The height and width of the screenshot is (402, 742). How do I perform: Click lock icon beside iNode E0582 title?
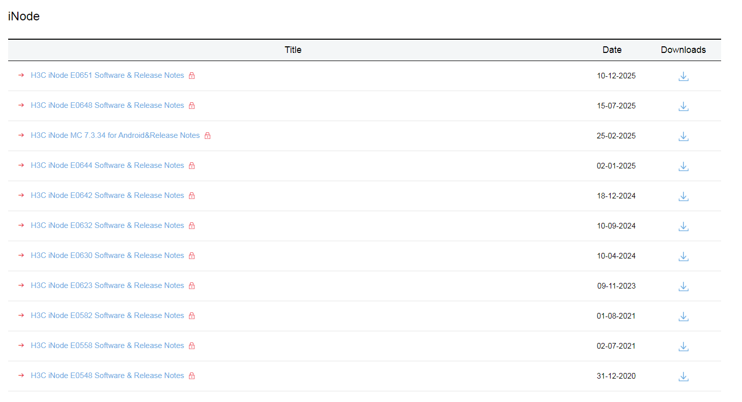coord(191,316)
